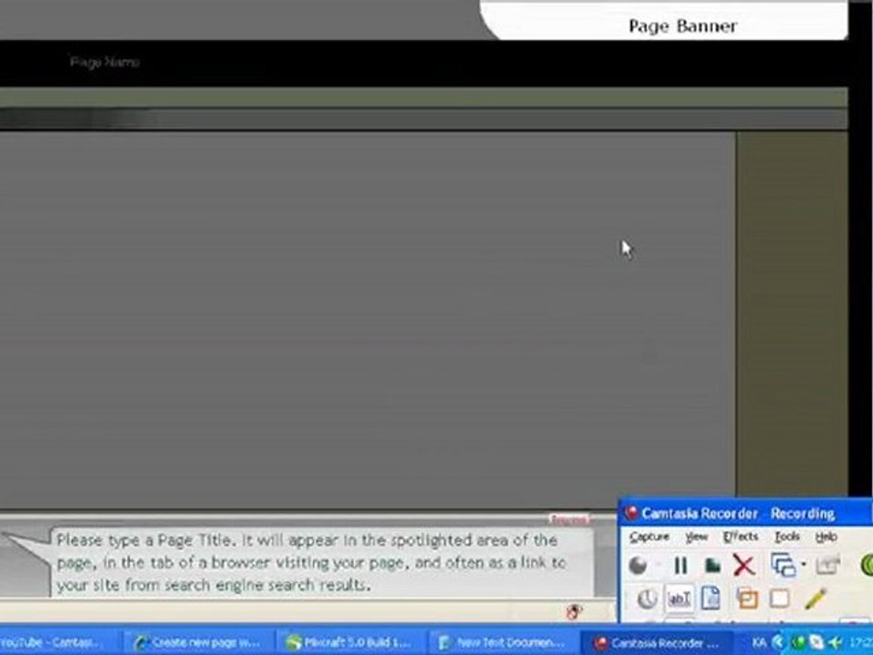Click the white tray icon beside the clock
The width and height of the screenshot is (873, 655).
(817, 642)
